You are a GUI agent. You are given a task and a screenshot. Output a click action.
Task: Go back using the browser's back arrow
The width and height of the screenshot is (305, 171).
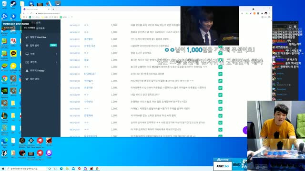(x=24, y=13)
